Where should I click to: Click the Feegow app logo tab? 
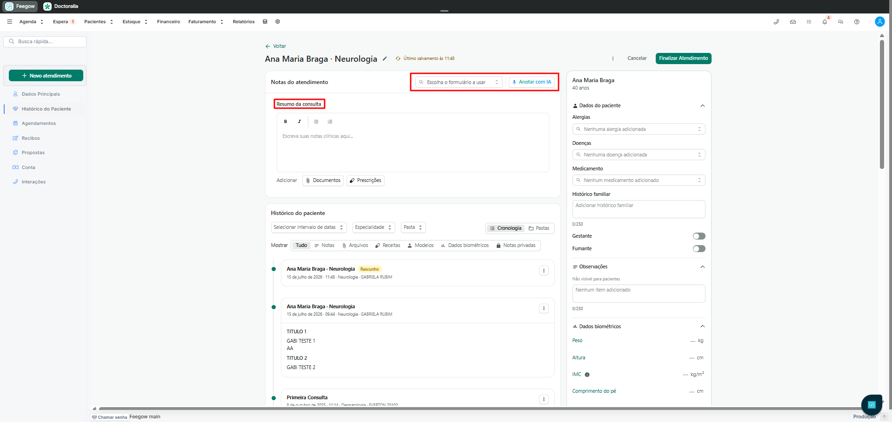(20, 6)
